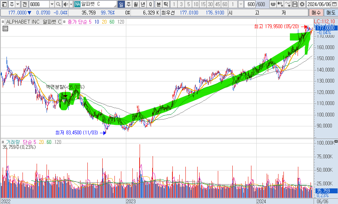Click the 2023 year label on time axis

pyautogui.click(x=131, y=201)
